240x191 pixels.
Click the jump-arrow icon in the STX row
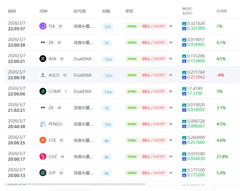pyautogui.click(x=171, y=140)
